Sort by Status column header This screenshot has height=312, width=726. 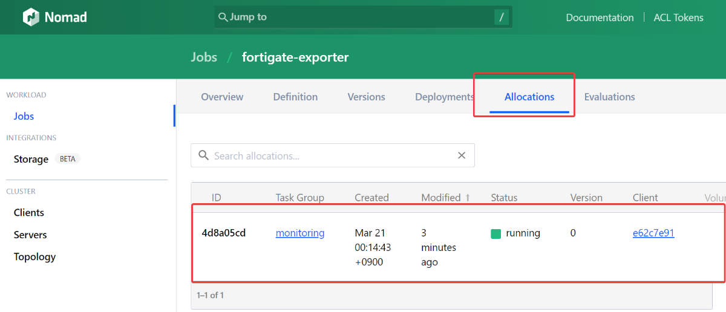pos(504,198)
